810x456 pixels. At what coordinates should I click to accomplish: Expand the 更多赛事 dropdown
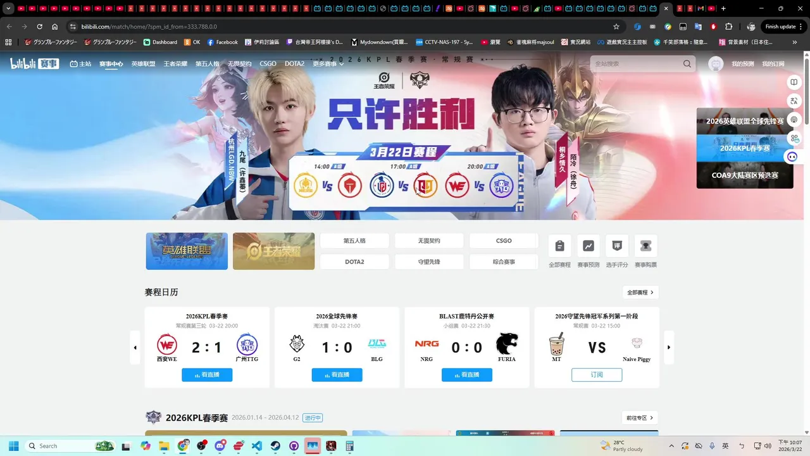pos(328,64)
